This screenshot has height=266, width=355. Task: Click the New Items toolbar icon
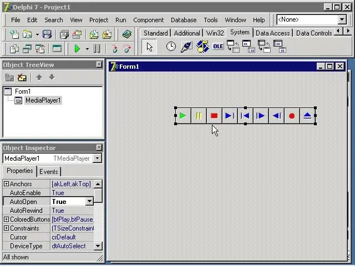(x=14, y=34)
